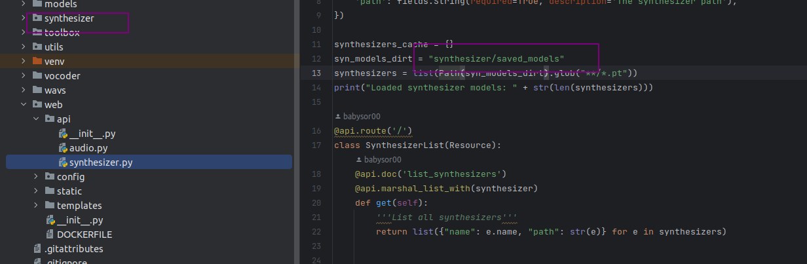Click the templates folder icon

coord(50,206)
